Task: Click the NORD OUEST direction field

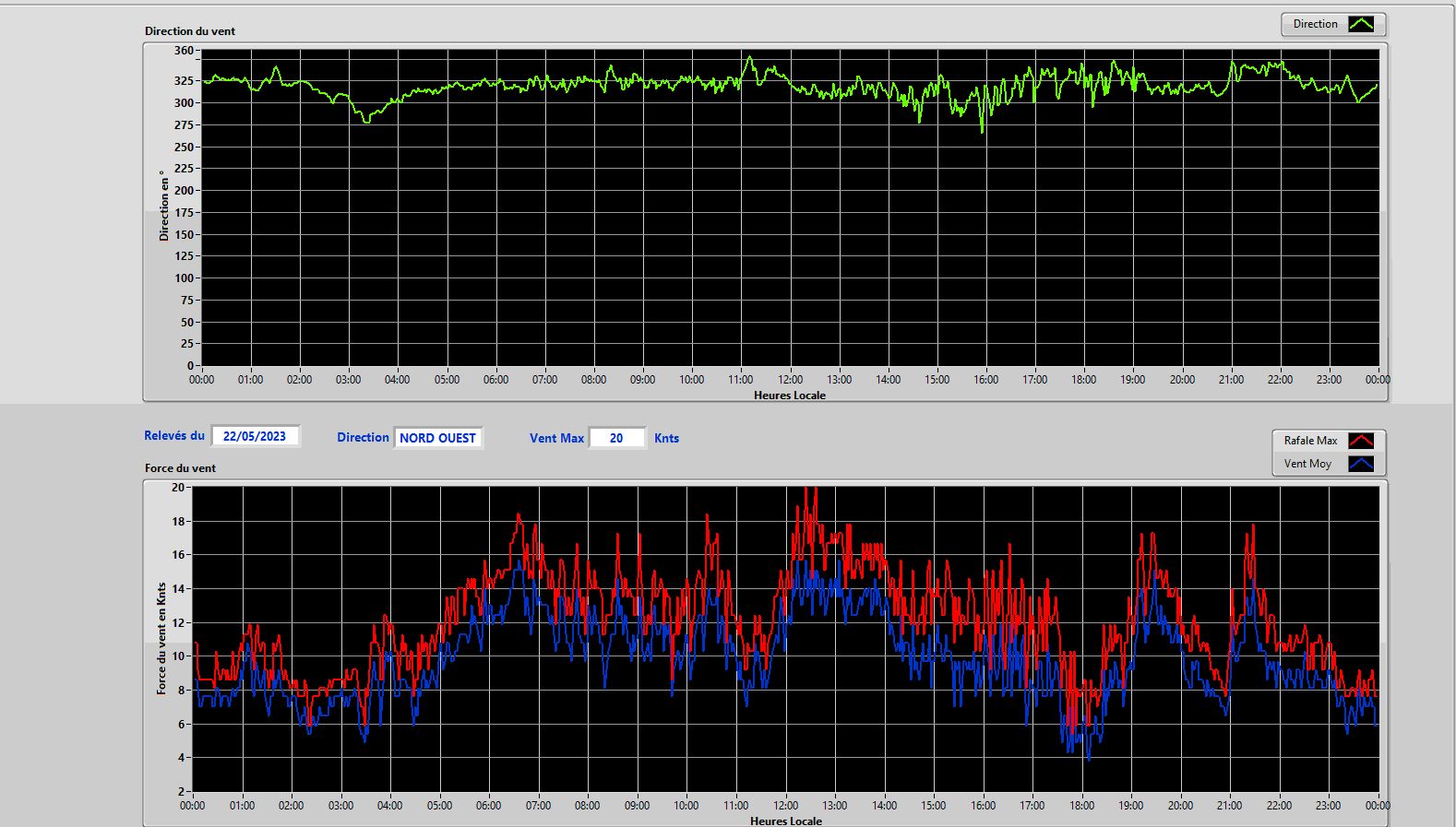Action: coord(437,438)
